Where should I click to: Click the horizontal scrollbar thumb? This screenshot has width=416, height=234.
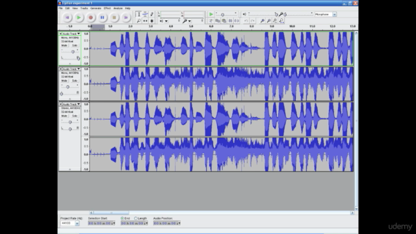(x=111, y=213)
